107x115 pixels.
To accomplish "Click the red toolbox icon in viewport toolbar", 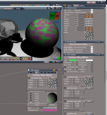I will [29, 59].
